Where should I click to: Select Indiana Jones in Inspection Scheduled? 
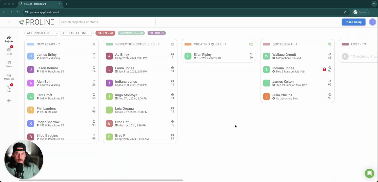click(140, 83)
